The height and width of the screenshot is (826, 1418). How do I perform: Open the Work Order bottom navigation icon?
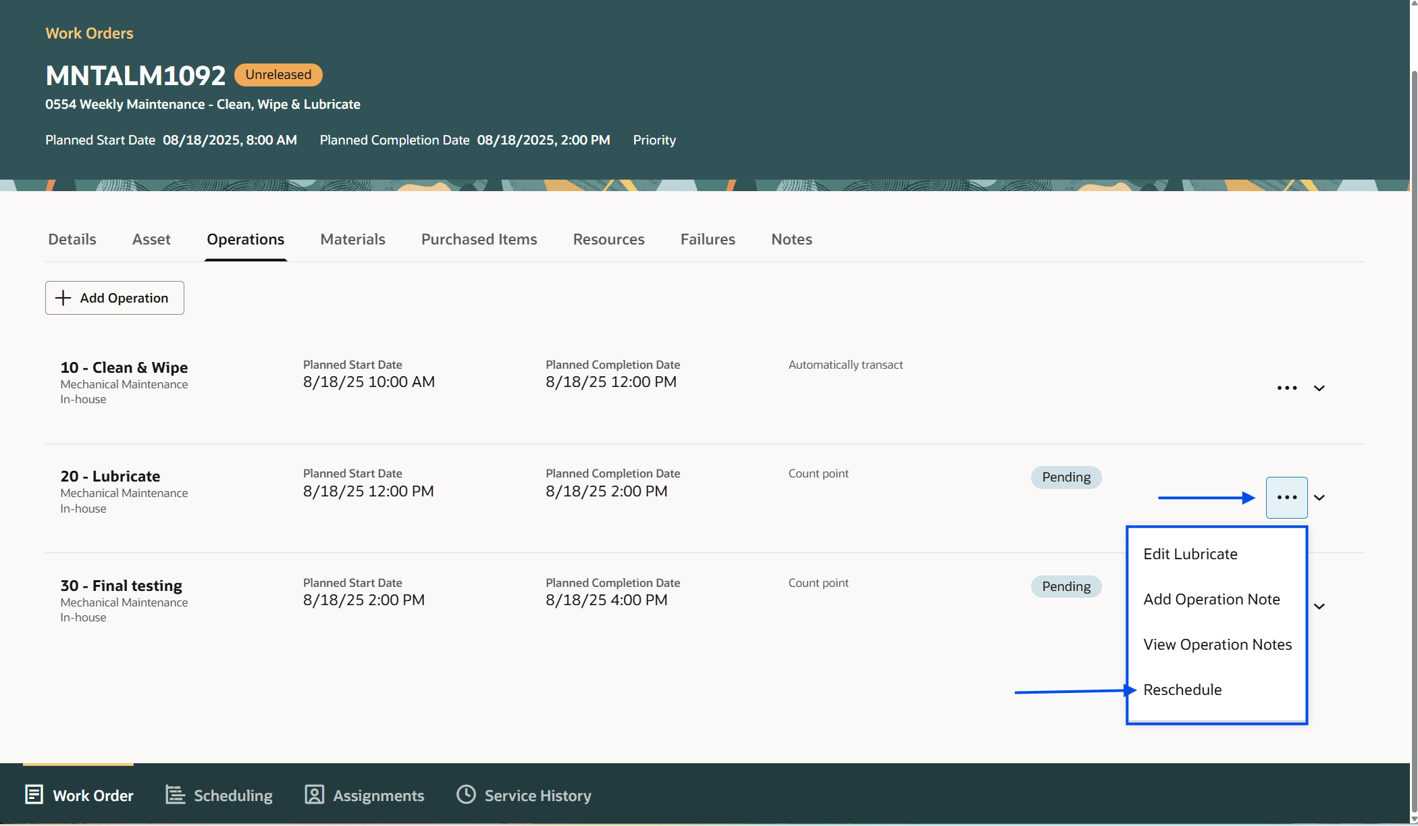34,794
